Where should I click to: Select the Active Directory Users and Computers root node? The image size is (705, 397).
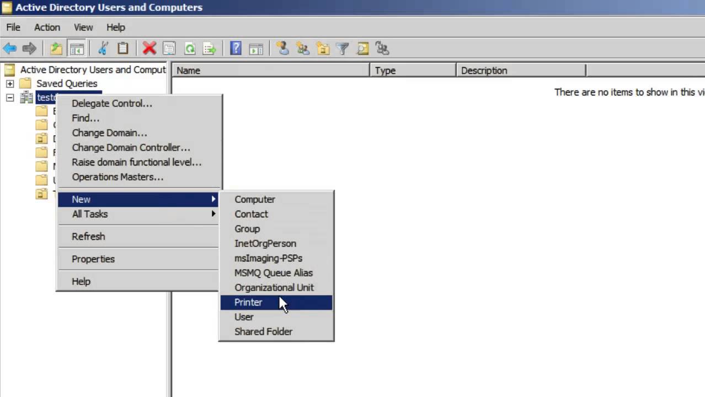click(93, 69)
